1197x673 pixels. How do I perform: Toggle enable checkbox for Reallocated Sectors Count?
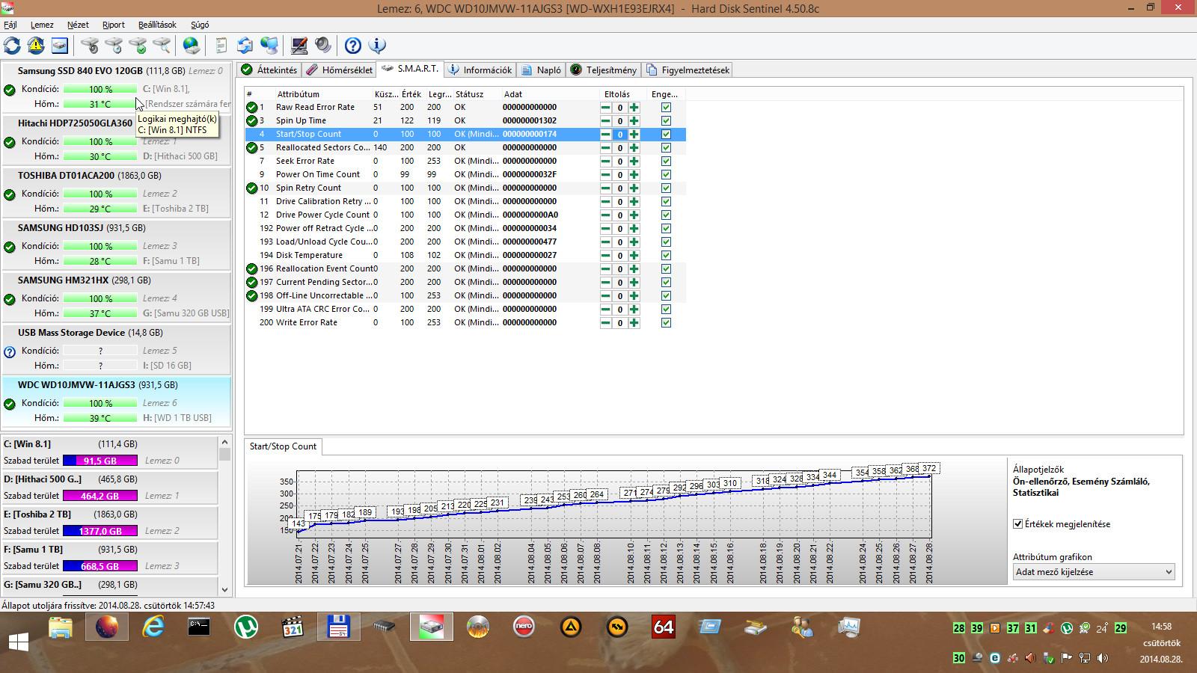point(666,147)
